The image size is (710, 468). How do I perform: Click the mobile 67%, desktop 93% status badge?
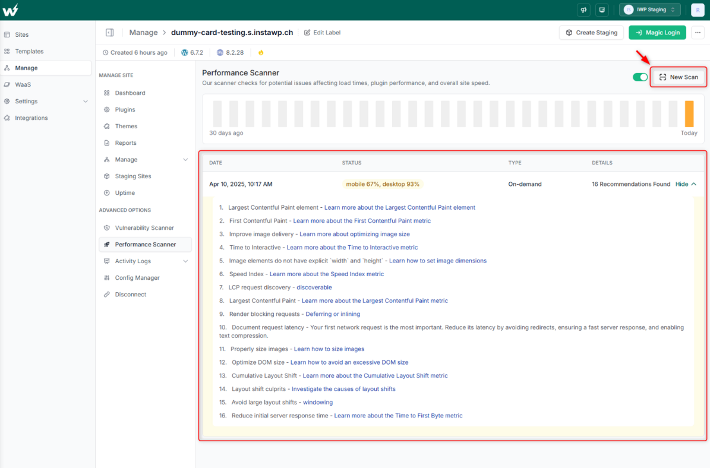tap(383, 184)
